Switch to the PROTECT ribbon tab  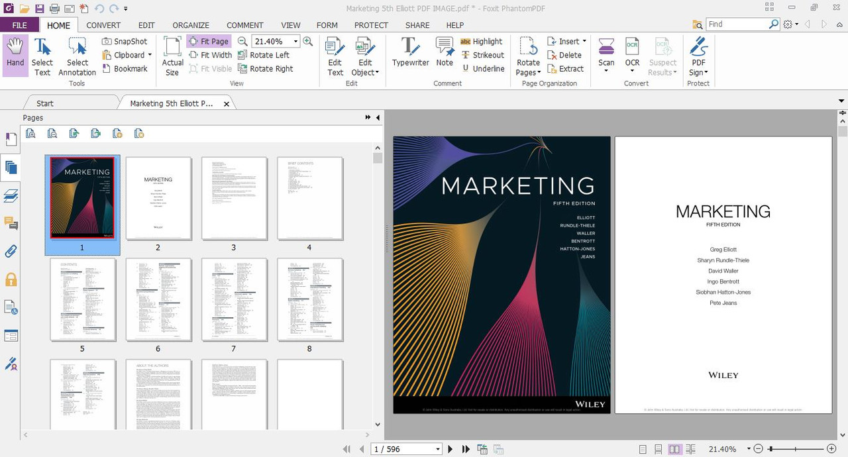[371, 25]
